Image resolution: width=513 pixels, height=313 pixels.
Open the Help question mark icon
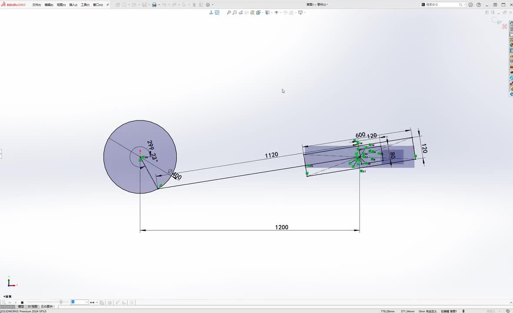[479, 5]
